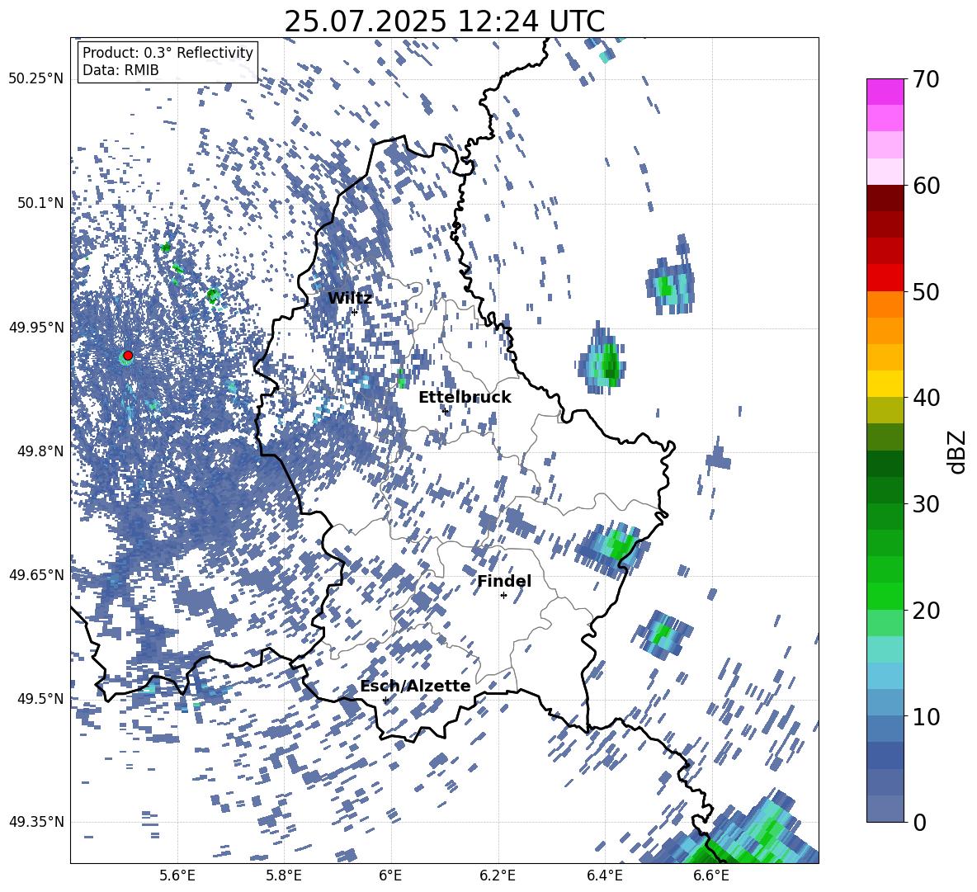Click the Wiltz cross location marker
This screenshot has height=892, width=977.
coord(355,312)
